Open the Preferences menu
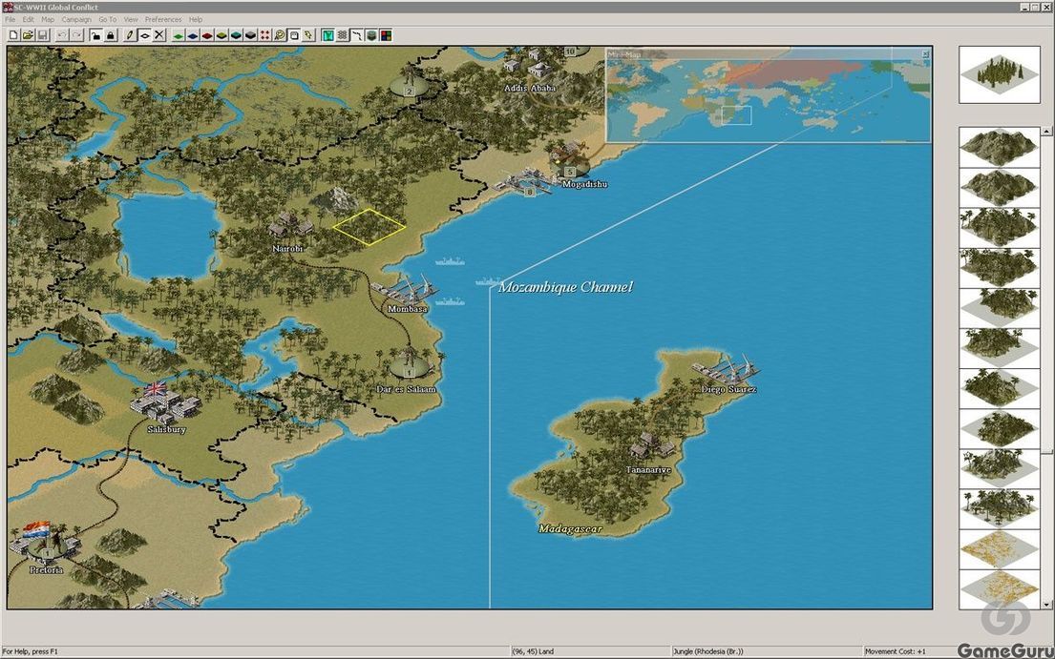1055x659 pixels. [163, 19]
